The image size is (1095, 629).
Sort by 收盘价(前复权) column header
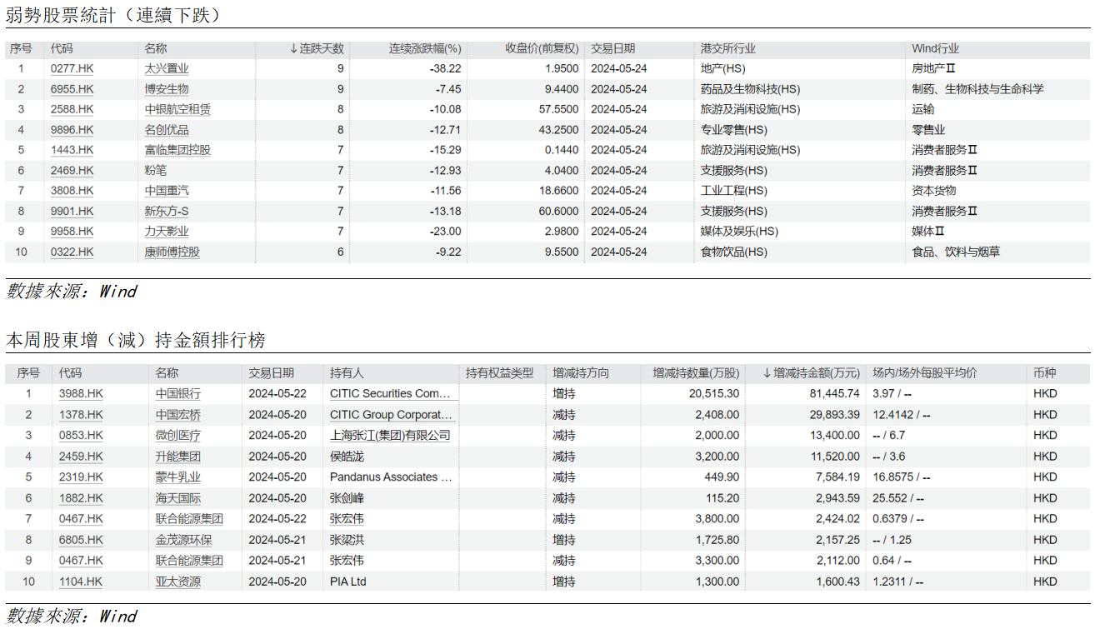pos(542,48)
